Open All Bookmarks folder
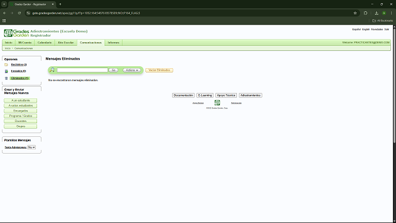Image resolution: width=396 pixels, height=223 pixels. (x=382, y=20)
